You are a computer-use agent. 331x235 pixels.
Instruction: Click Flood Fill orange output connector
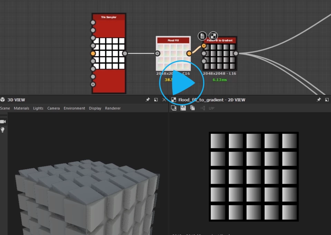click(x=189, y=53)
